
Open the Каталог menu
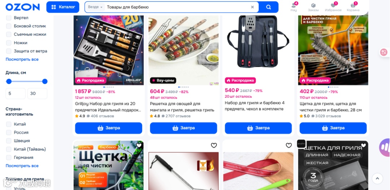[63, 7]
